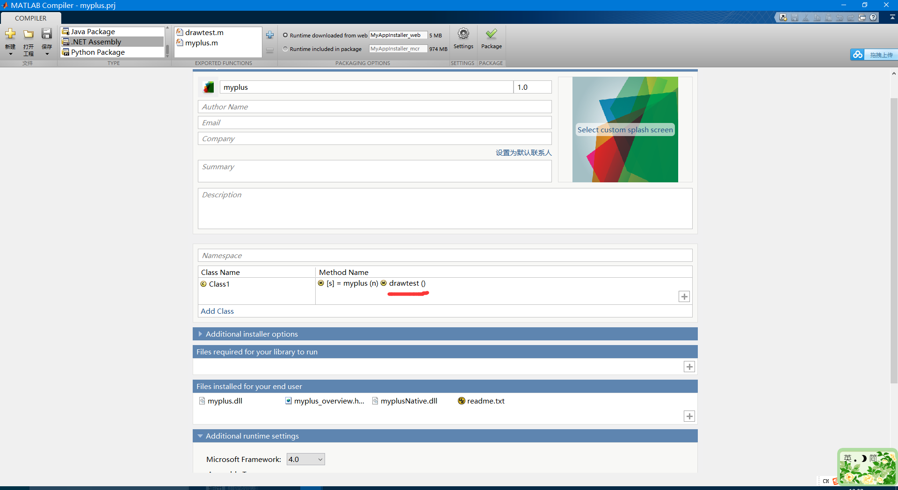This screenshot has height=490, width=898.
Task: Click the copy icon in quick access bar
Action: pos(817,18)
